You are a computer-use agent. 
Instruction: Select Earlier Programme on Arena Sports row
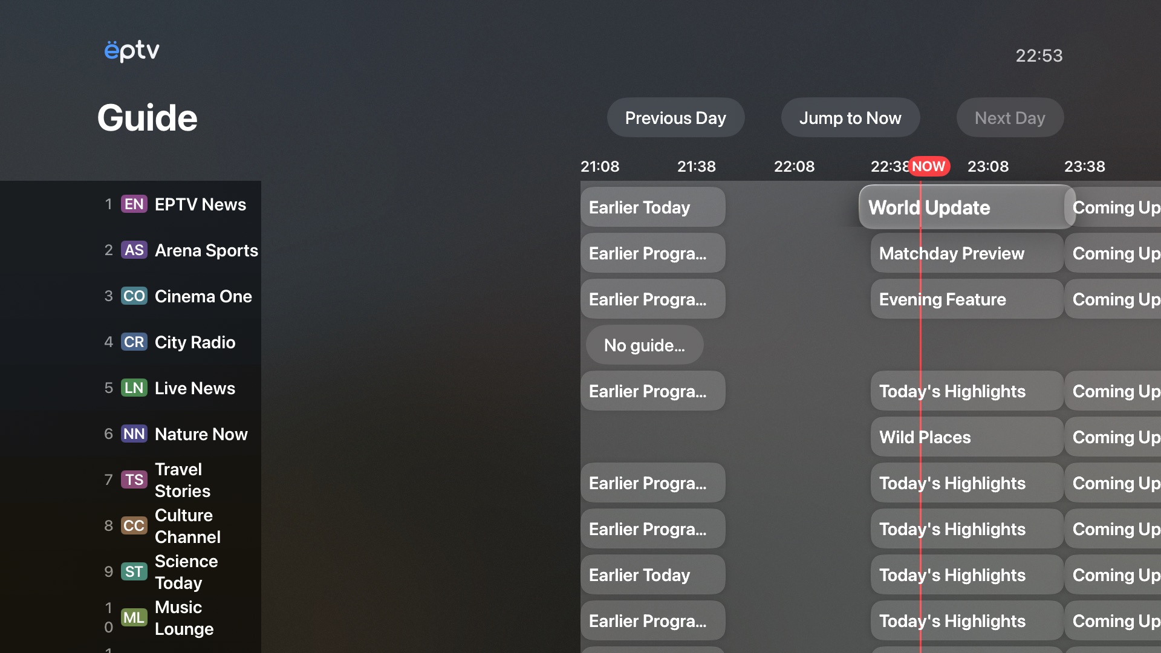653,253
